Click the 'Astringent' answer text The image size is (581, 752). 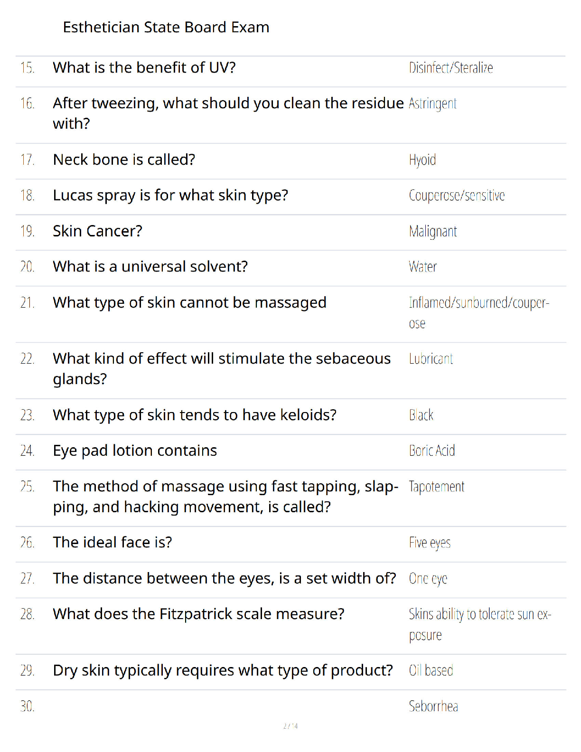[x=433, y=103]
